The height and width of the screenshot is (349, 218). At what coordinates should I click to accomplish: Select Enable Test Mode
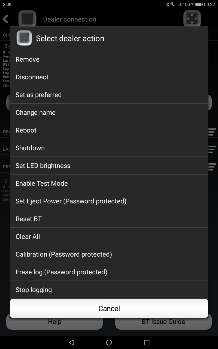[x=109, y=183]
